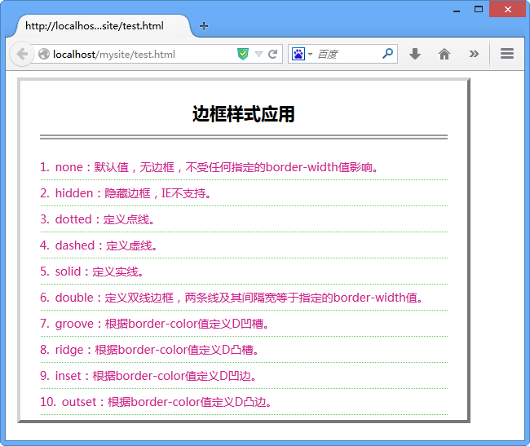Maximize the browser window

[479, 9]
